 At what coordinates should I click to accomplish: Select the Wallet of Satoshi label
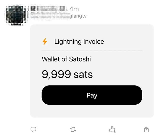(x=66, y=59)
